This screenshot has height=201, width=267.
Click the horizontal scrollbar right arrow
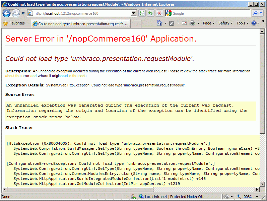[257, 189]
